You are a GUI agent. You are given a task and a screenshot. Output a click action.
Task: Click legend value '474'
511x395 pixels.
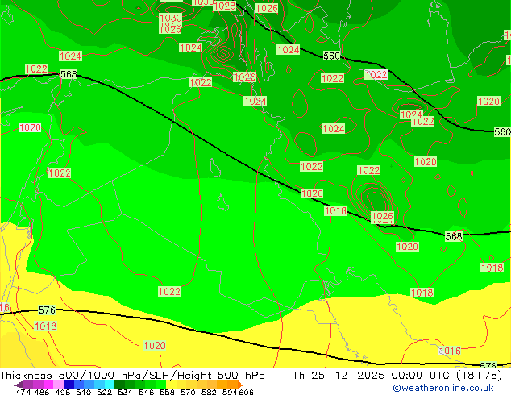(23, 392)
